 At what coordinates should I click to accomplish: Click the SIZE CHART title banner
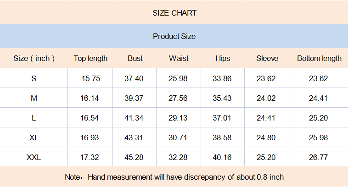(174, 13)
